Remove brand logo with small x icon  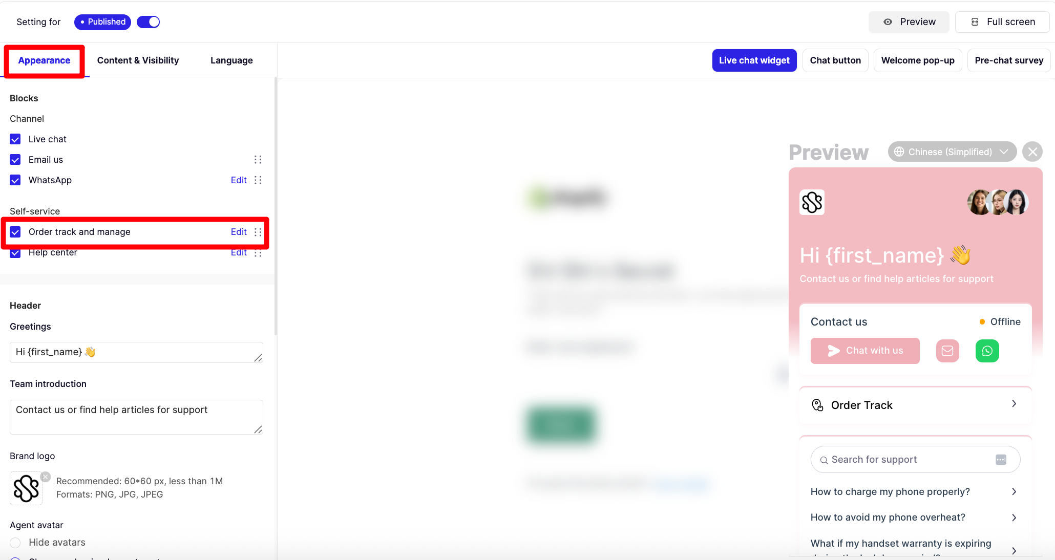tap(46, 477)
